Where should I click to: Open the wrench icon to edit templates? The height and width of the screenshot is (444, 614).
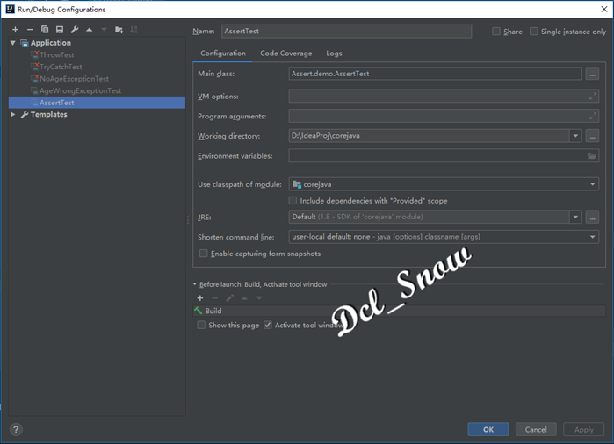75,30
